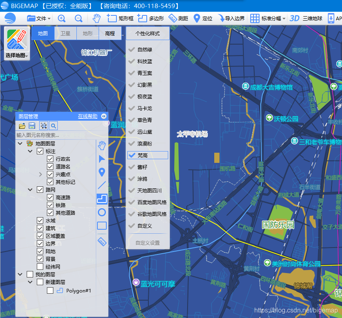Check the 我的图层 checkbox

click(x=30, y=274)
